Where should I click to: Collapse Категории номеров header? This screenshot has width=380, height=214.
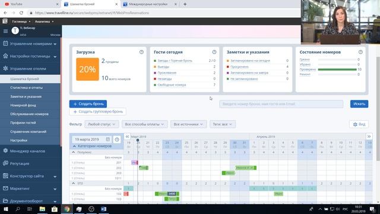tap(74, 146)
